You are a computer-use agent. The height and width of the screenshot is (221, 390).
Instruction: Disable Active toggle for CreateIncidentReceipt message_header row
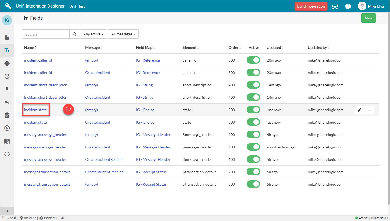pos(253,159)
